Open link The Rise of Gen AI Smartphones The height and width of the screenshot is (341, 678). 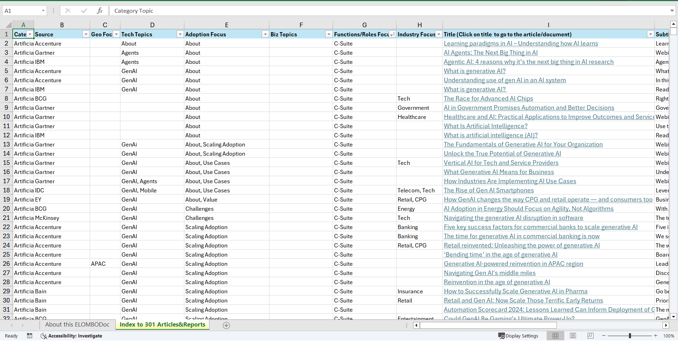489,190
